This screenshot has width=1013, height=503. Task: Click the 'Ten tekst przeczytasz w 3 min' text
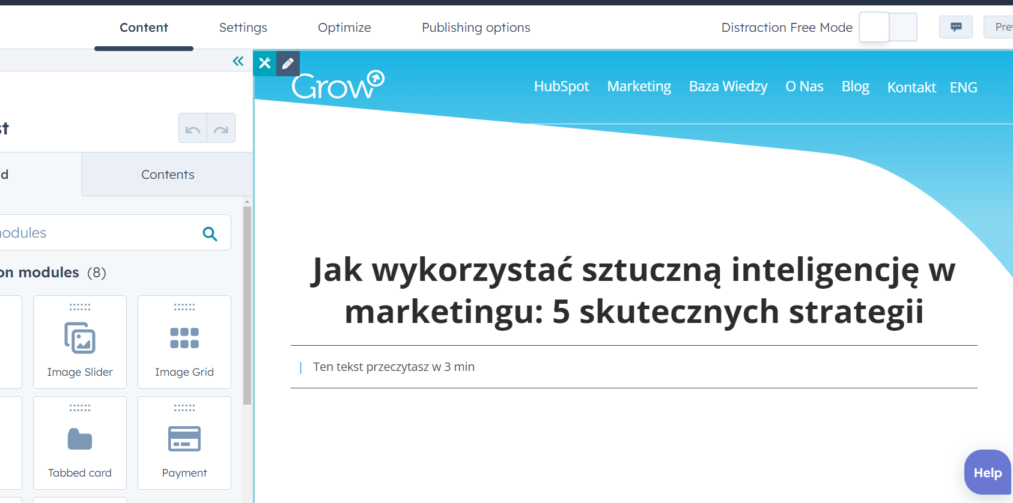(x=394, y=367)
